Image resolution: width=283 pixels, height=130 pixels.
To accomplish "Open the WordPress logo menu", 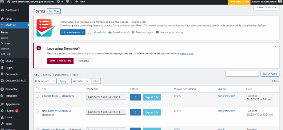I will tap(2, 2).
